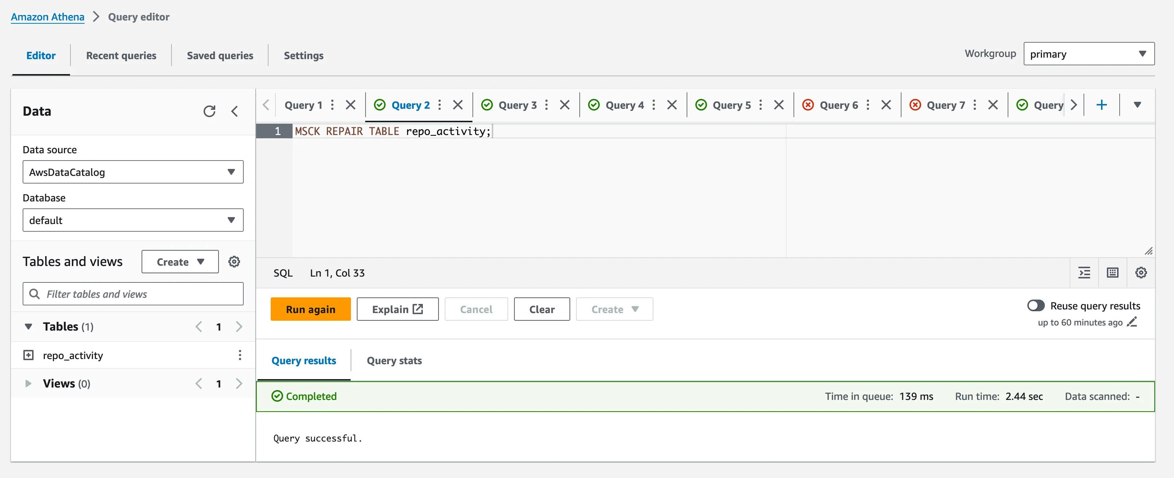The height and width of the screenshot is (478, 1174).
Task: Click the settings gear icon in Tables section
Action: pyautogui.click(x=233, y=262)
